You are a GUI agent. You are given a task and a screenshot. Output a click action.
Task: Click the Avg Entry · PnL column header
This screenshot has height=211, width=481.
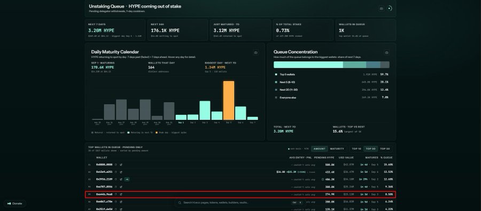pyautogui.click(x=300, y=158)
